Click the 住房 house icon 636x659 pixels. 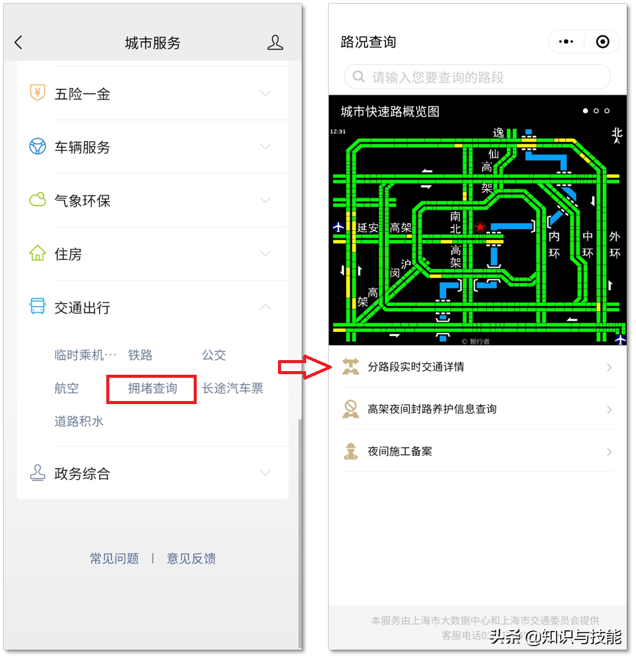tap(37, 253)
